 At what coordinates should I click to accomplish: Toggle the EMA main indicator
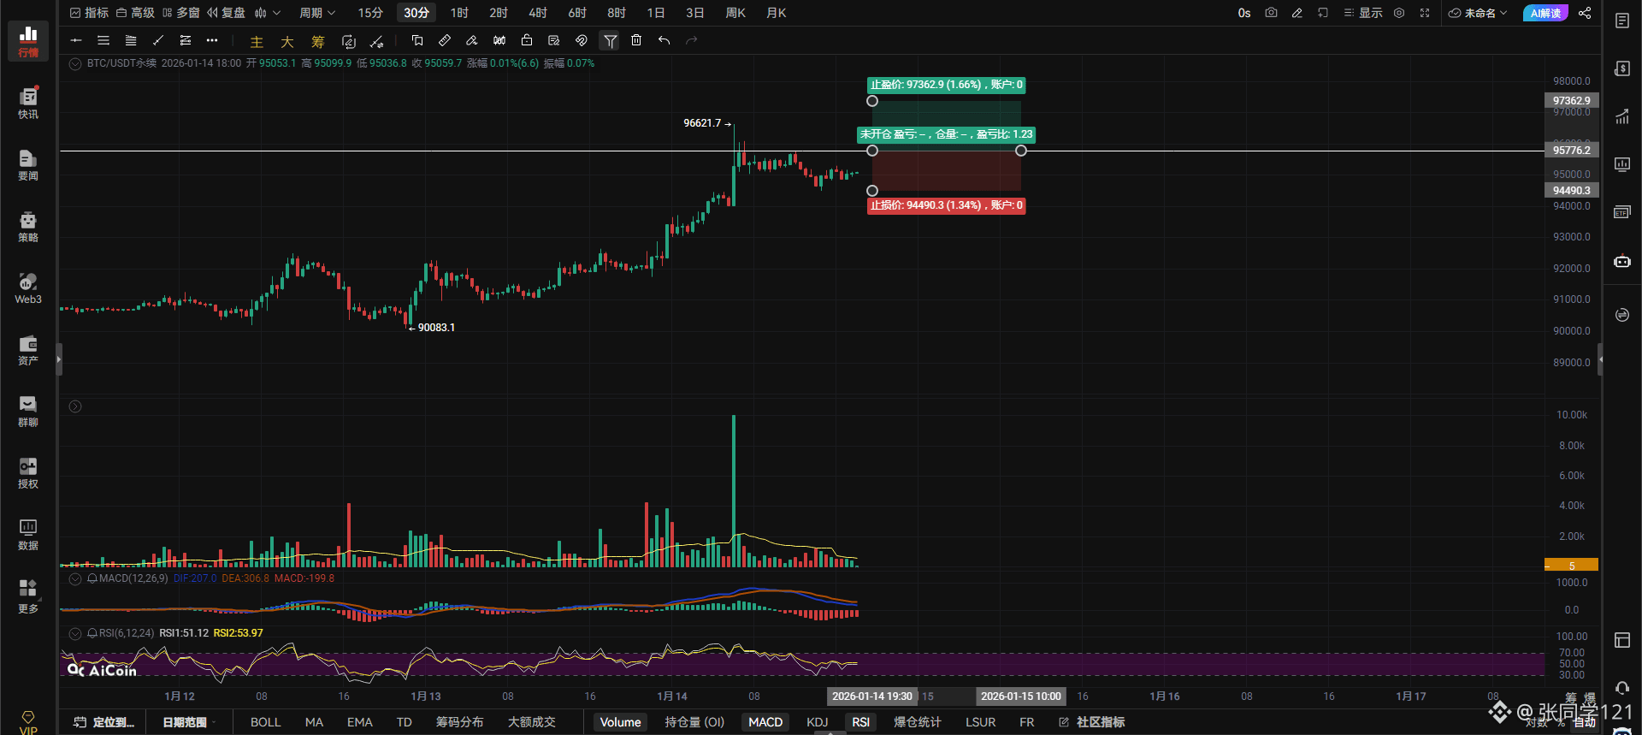pos(360,722)
